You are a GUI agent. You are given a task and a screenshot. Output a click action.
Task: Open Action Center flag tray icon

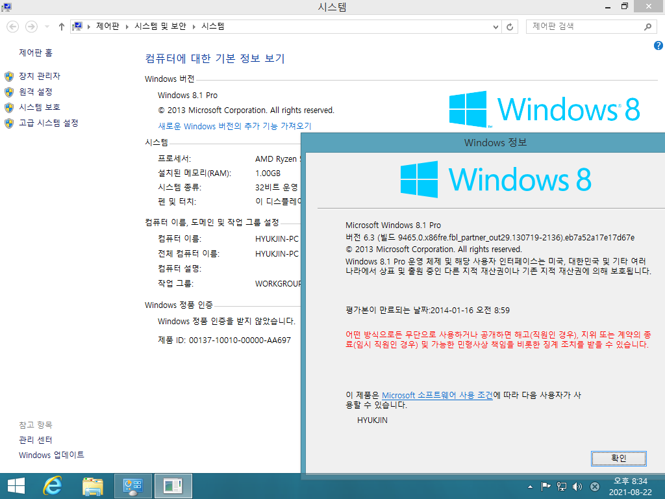coord(546,486)
